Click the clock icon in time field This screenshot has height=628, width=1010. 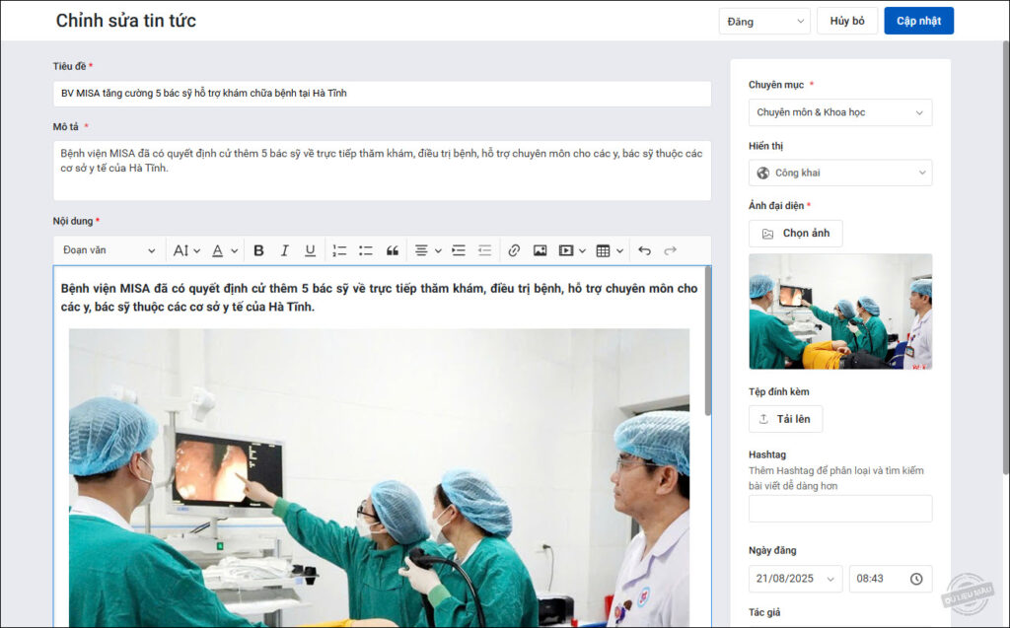pyautogui.click(x=916, y=579)
